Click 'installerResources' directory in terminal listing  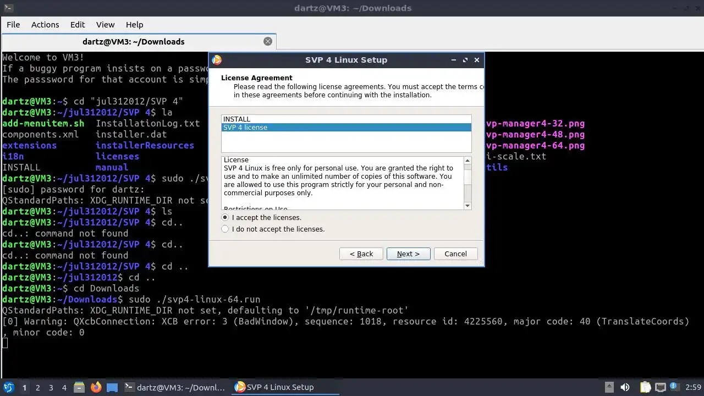(x=145, y=145)
